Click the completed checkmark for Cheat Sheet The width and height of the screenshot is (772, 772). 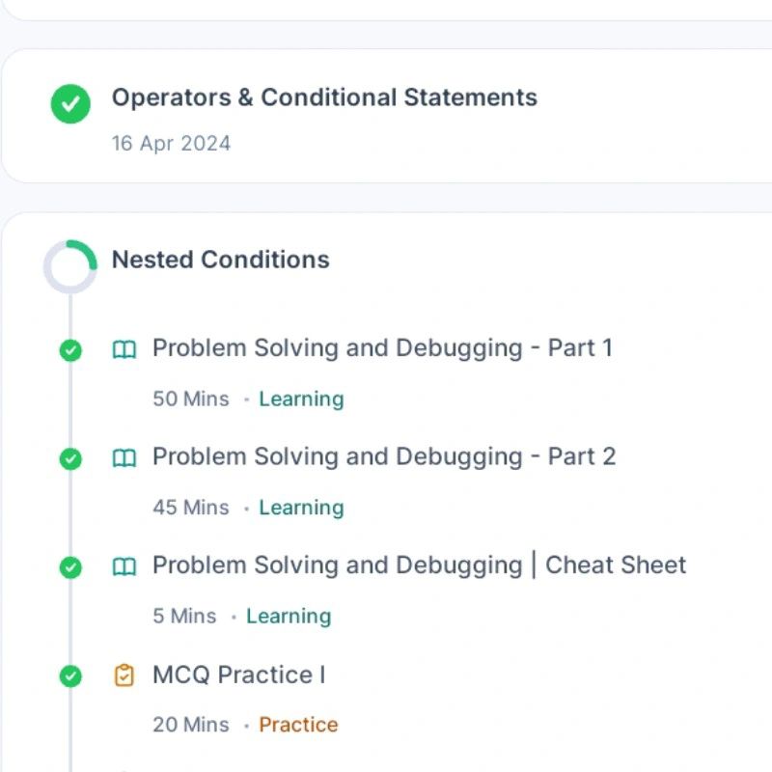tap(70, 567)
